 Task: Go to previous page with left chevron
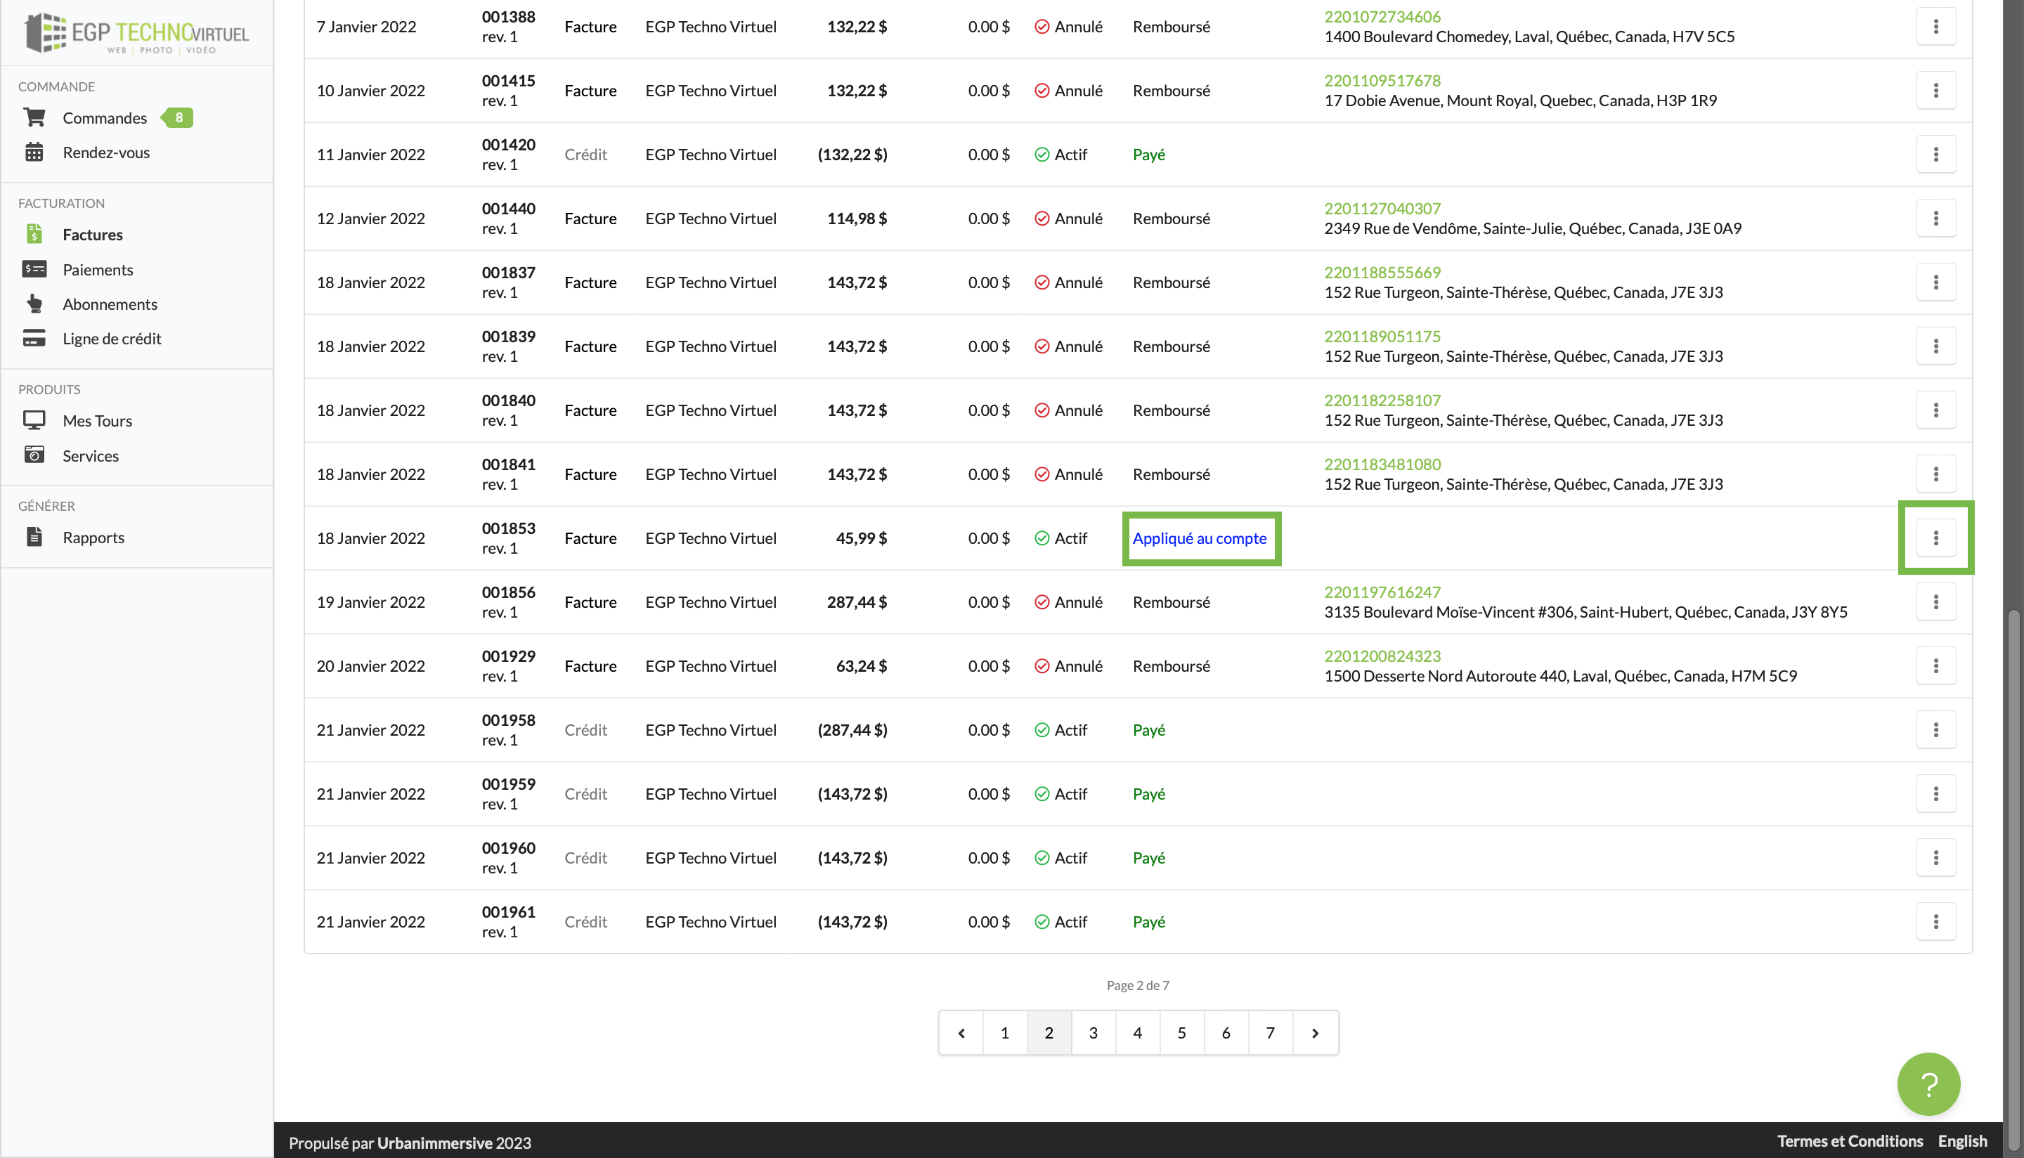(x=961, y=1033)
